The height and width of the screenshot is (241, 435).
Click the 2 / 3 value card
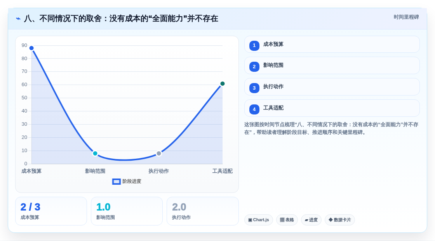pyautogui.click(x=51, y=211)
